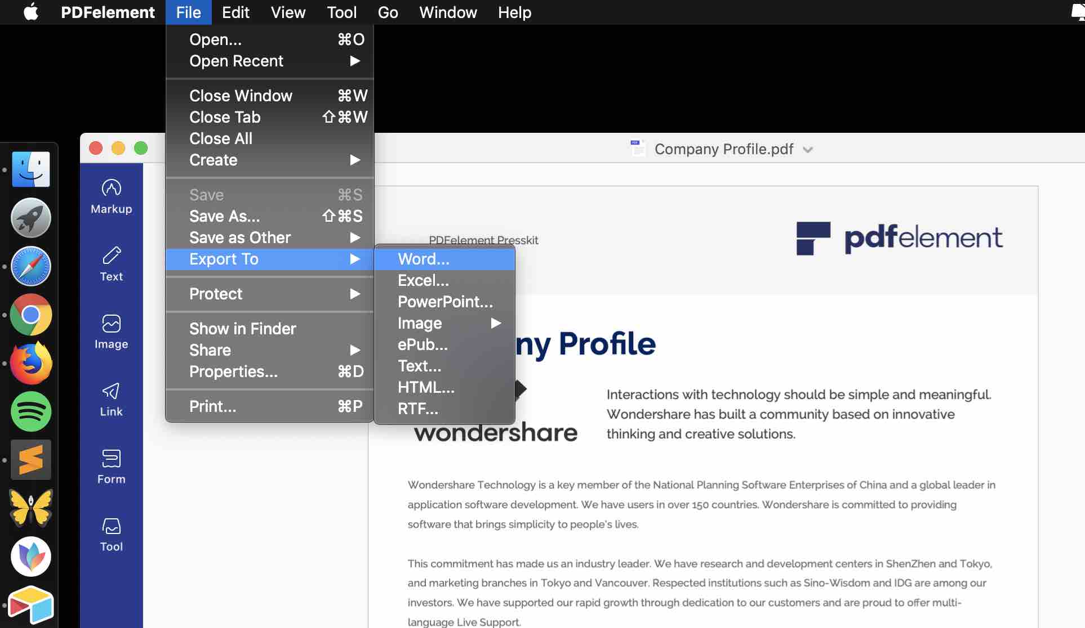The image size is (1085, 628).
Task: Open the Tool panel in sidebar
Action: 112,535
